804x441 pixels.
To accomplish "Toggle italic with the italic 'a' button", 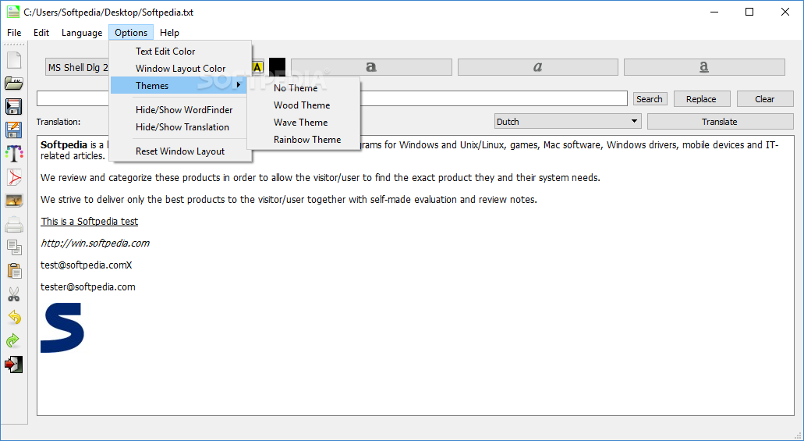I will tap(538, 67).
